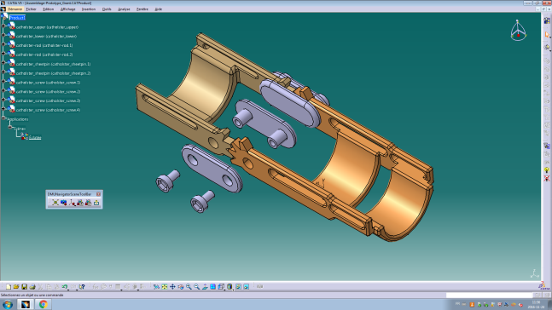552x310 pixels.
Task: Expand the cathelster_upper tree node
Action: (3, 26)
